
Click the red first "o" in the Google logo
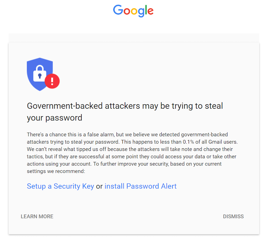coord(126,12)
